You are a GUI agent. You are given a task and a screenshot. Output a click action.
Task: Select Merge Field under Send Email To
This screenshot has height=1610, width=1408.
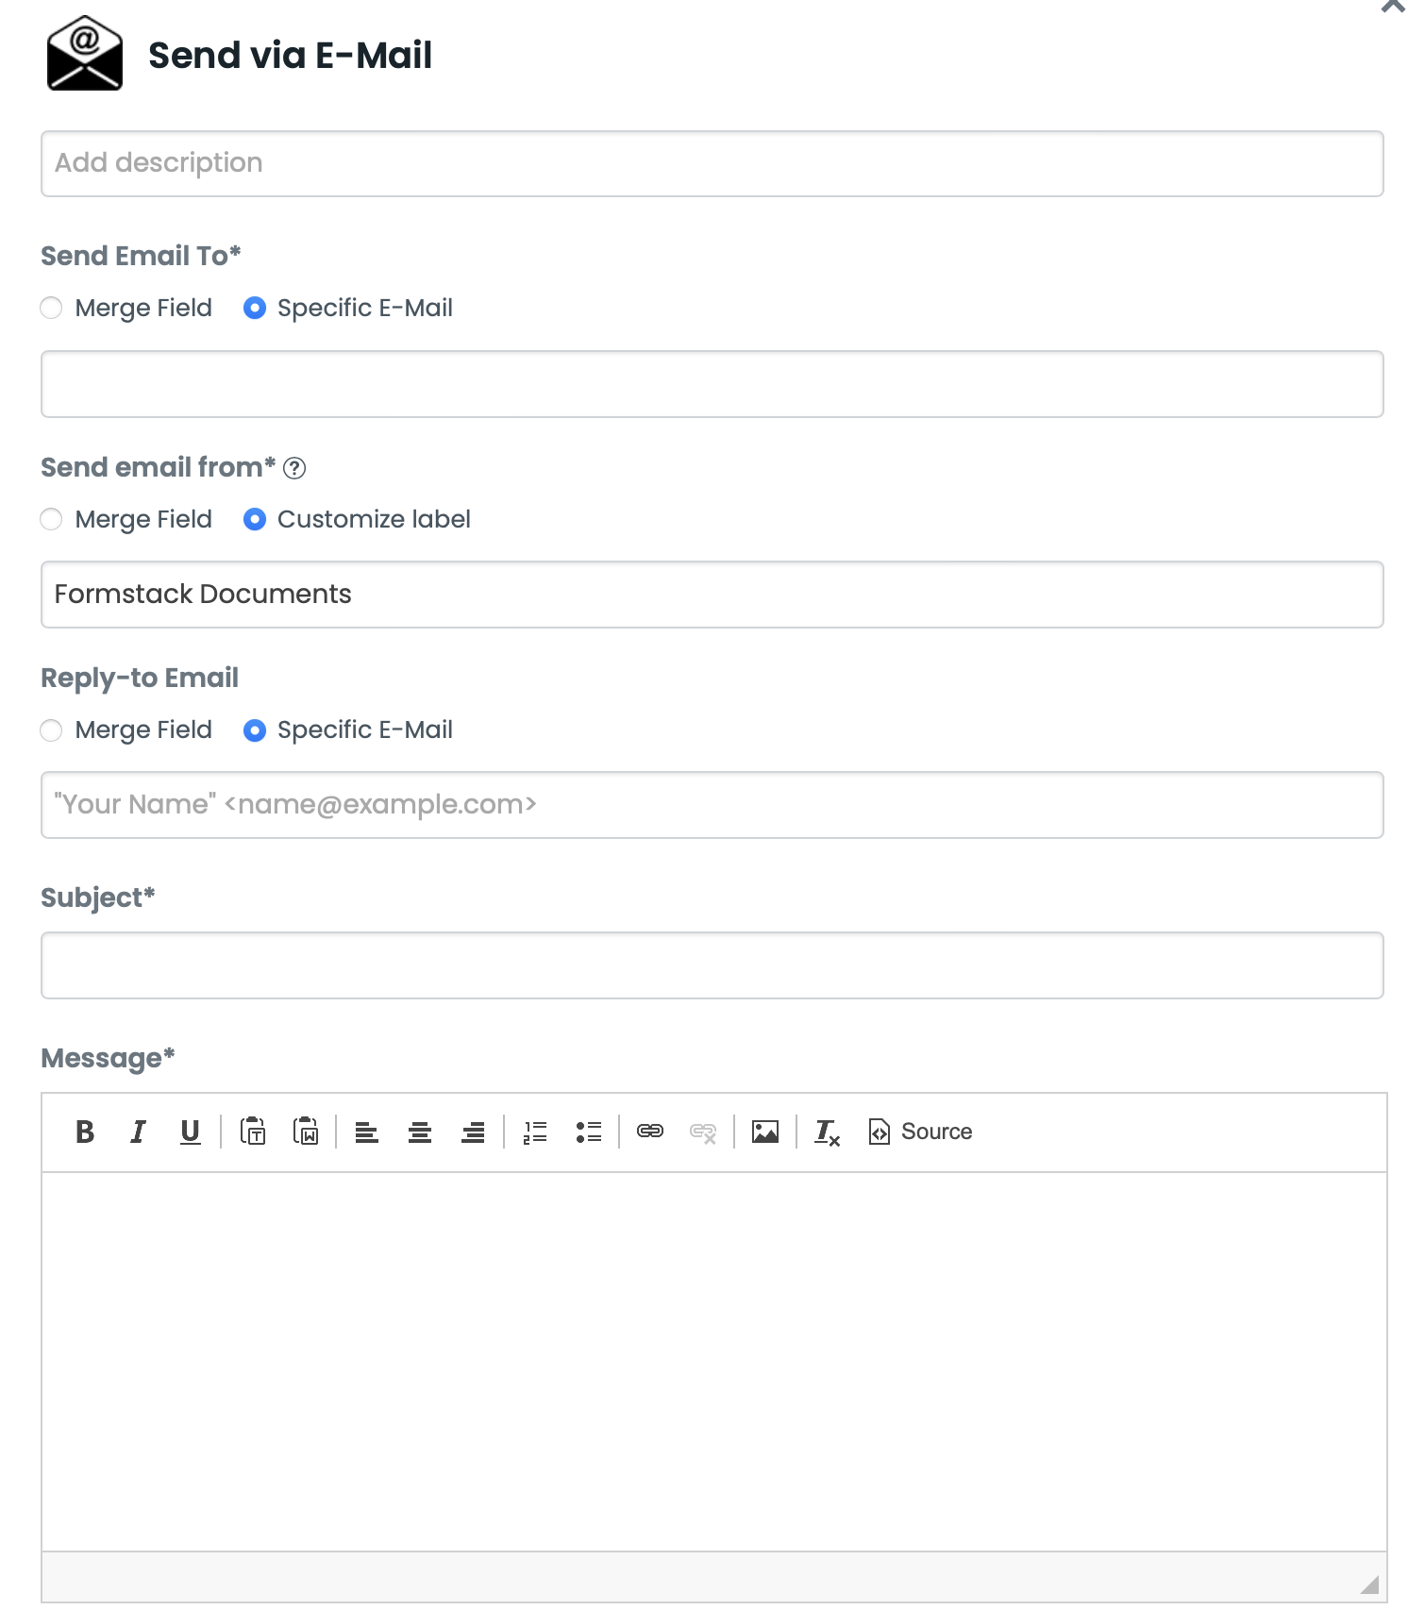pyautogui.click(x=52, y=309)
